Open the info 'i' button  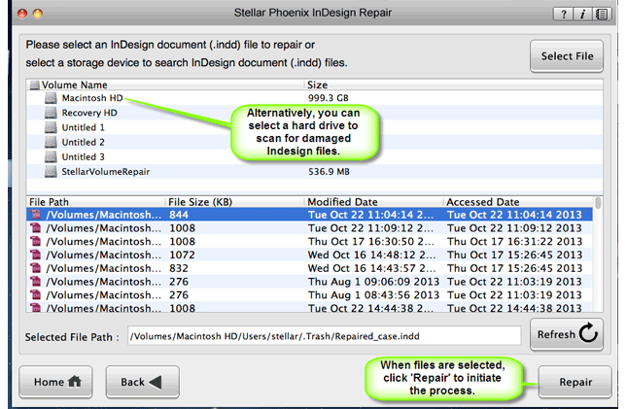(x=582, y=15)
